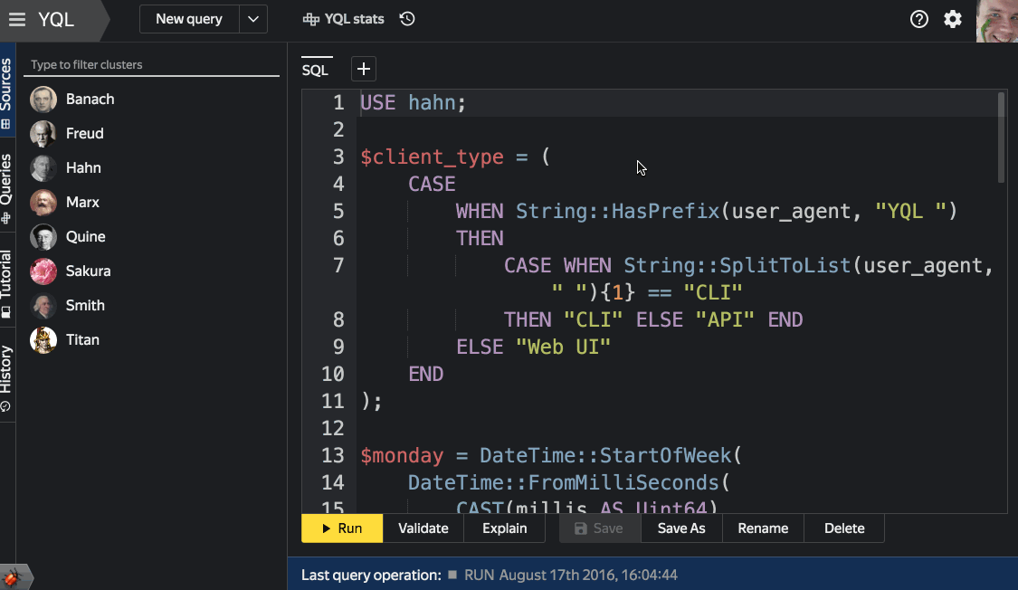The width and height of the screenshot is (1018, 590).
Task: Click the SQL editor tab
Action: point(316,70)
